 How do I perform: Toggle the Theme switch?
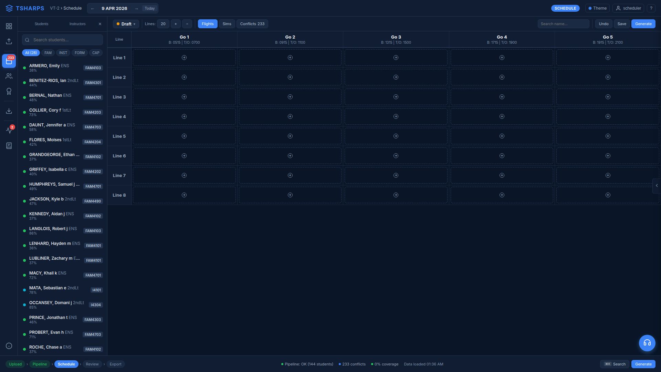[x=597, y=8]
